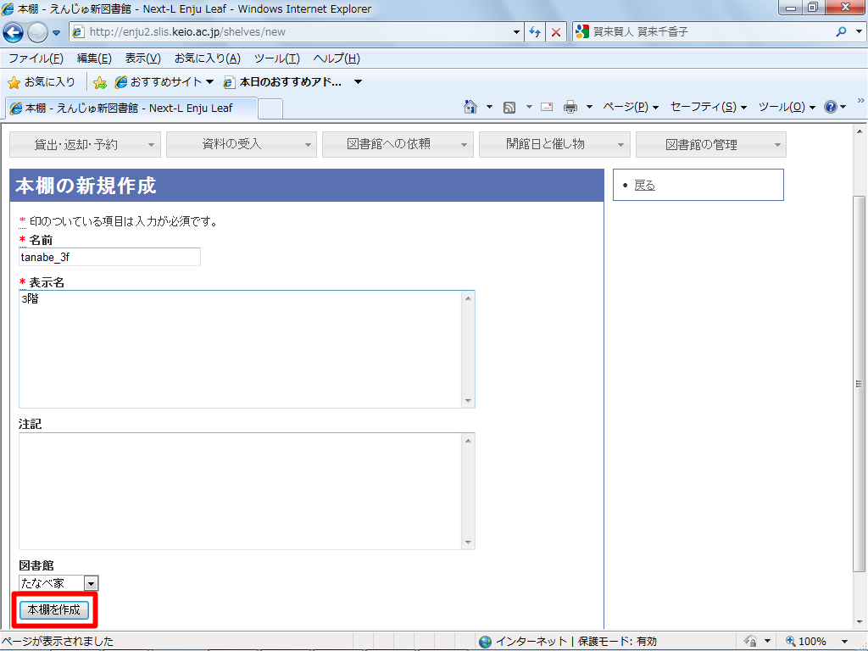868x651 pixels.
Task: Expand the 図書館の管理 menu
Action: [710, 144]
